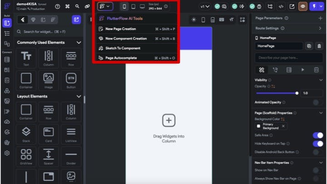
Task: Collapse the Commonly Used Elements section
Action: (x=79, y=43)
